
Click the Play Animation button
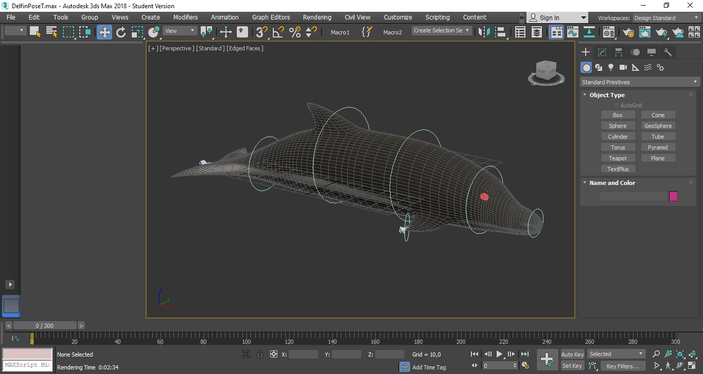click(x=499, y=354)
